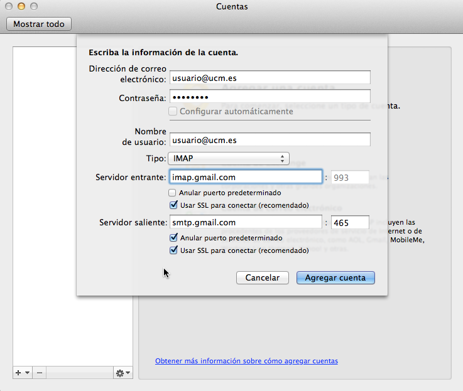Disable SSL for incoming server

pos(173,205)
